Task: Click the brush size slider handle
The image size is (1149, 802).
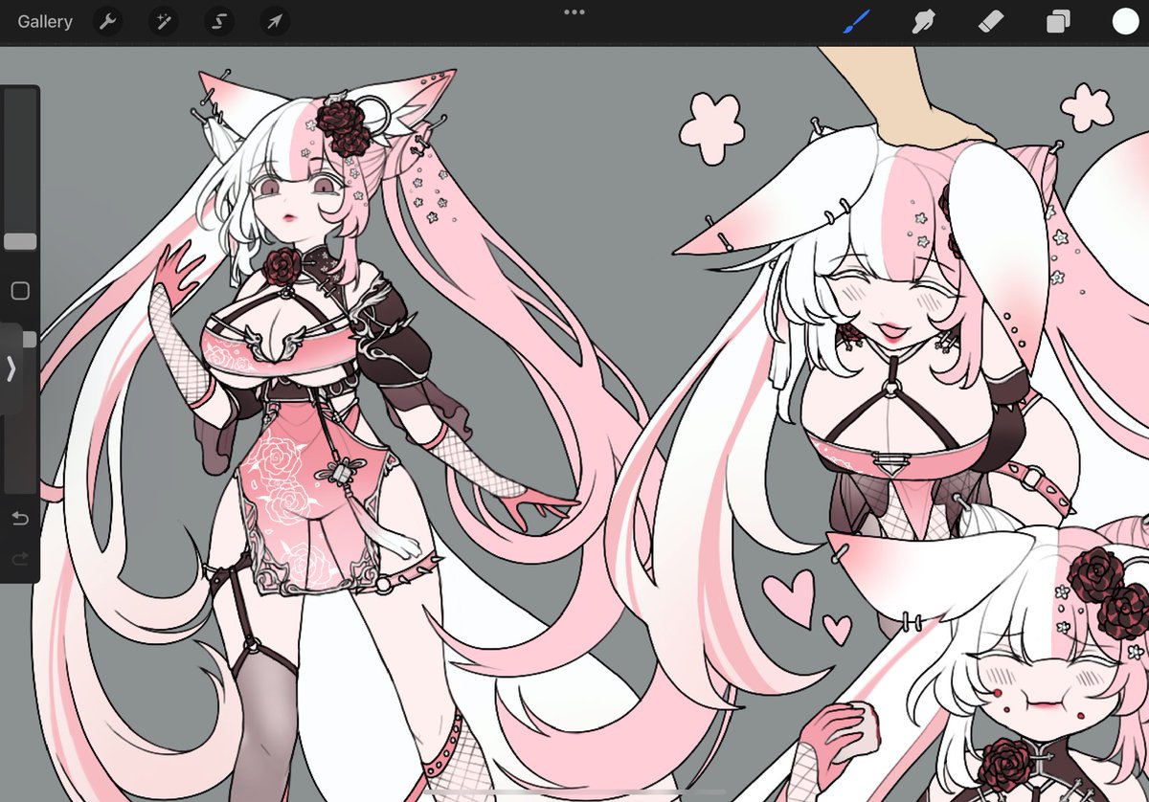Action: 20,241
